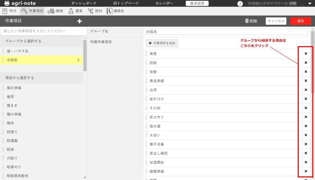The height and width of the screenshot is (180, 315).
Task: Open the user account dropdown arrow
Action: (x=309, y=4)
